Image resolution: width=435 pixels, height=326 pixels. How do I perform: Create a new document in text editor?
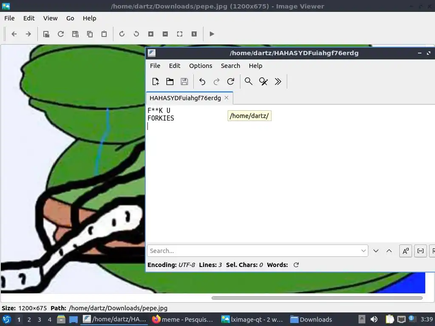click(155, 81)
